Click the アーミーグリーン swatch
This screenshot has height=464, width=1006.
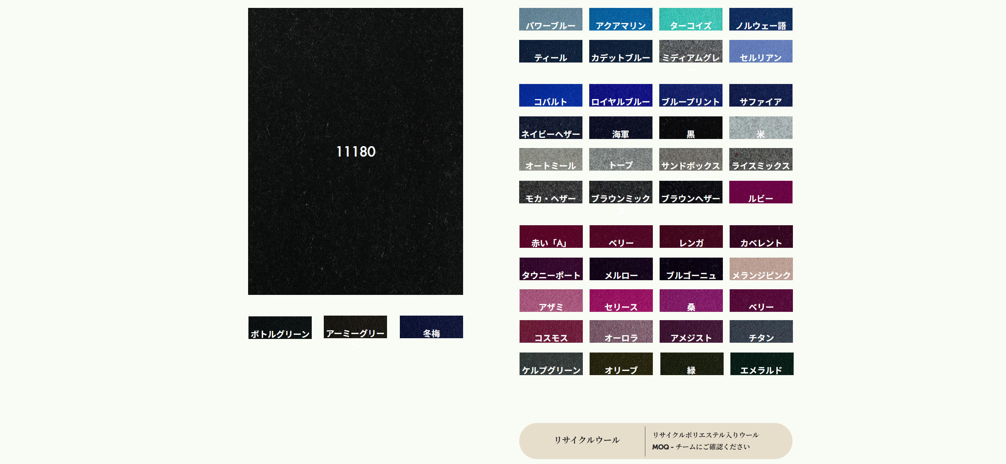(x=355, y=327)
